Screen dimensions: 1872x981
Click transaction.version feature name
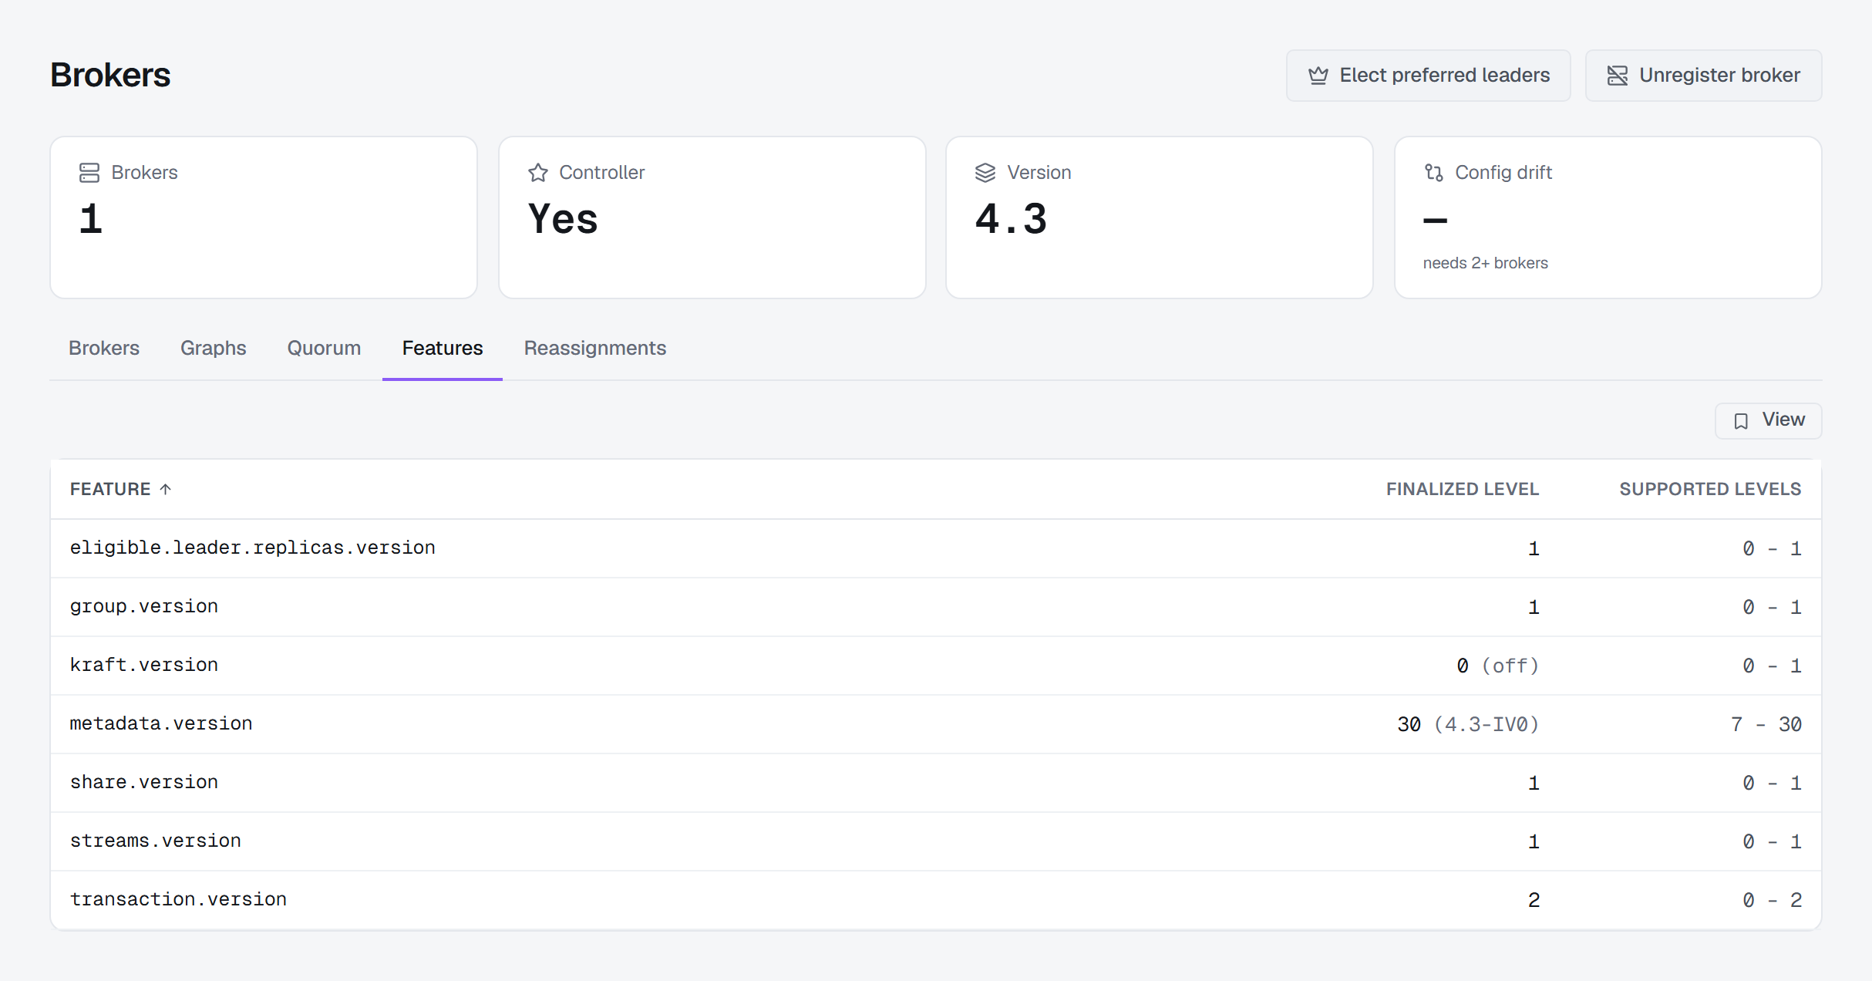[178, 899]
